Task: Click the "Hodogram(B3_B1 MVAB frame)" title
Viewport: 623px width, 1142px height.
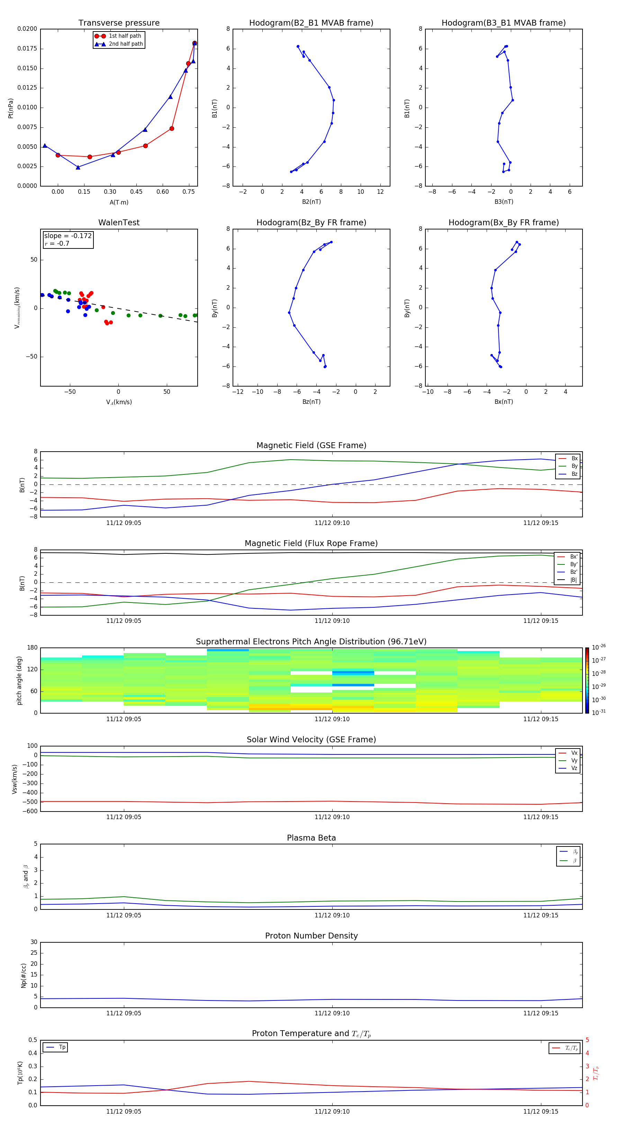Action: tap(504, 23)
